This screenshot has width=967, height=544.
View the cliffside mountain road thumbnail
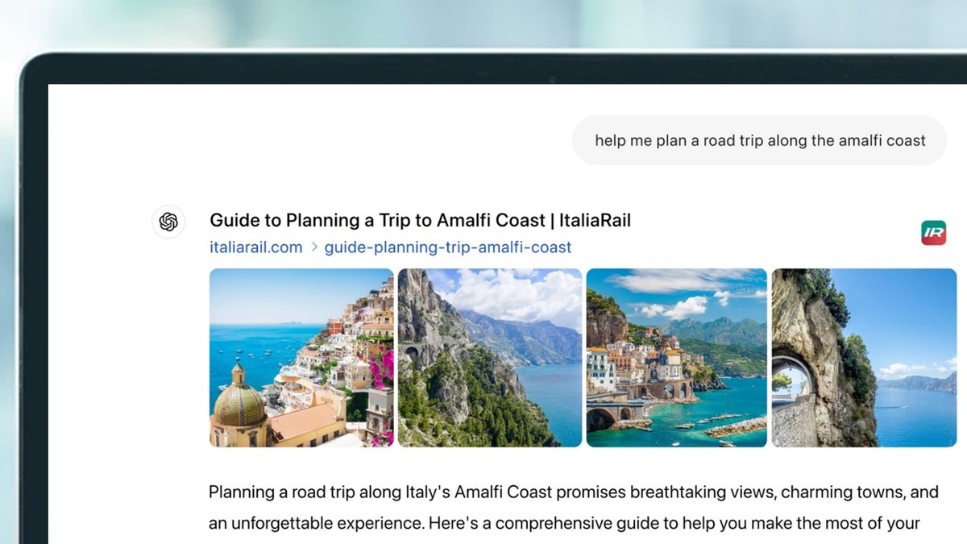tap(490, 358)
